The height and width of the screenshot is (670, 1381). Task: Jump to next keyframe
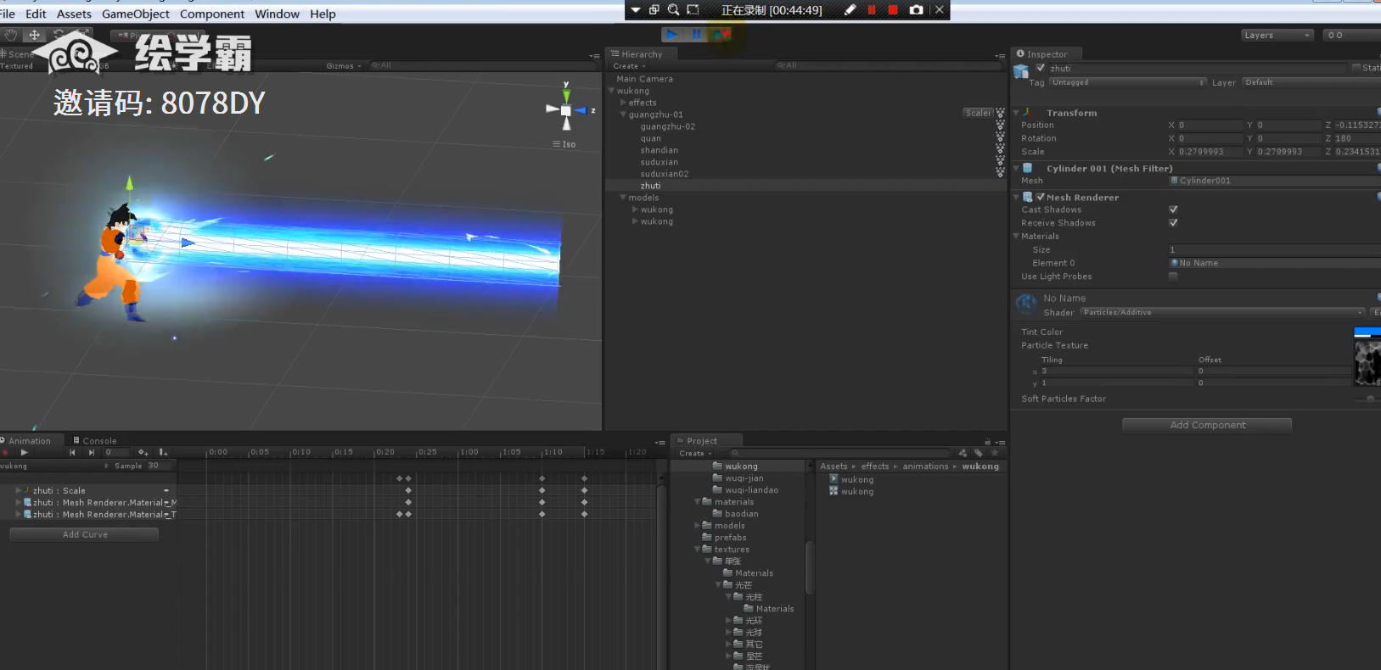(x=91, y=453)
